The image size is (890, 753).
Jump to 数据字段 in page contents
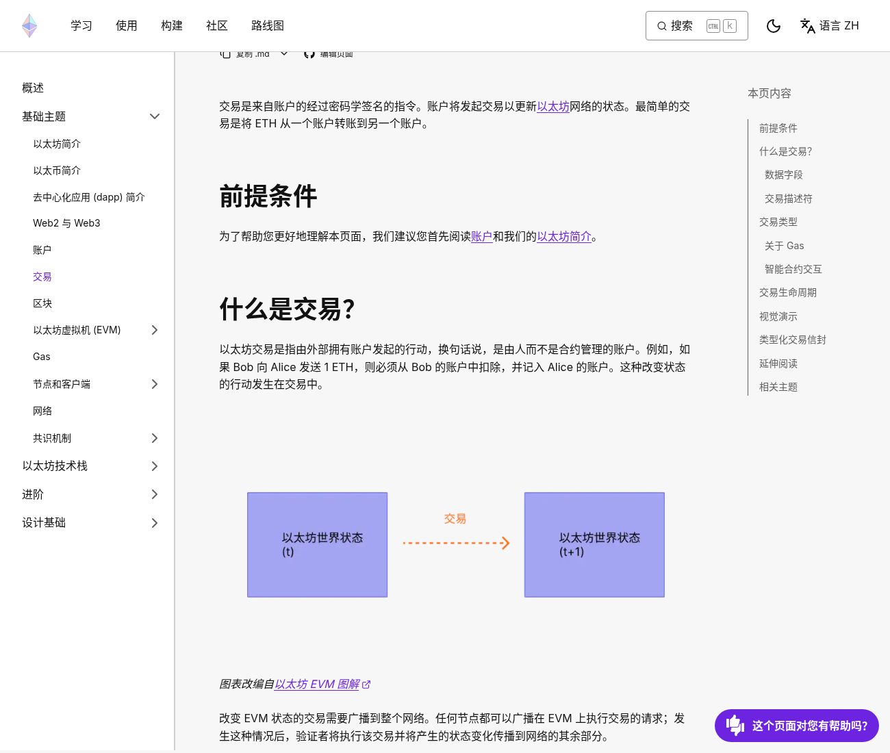[784, 175]
